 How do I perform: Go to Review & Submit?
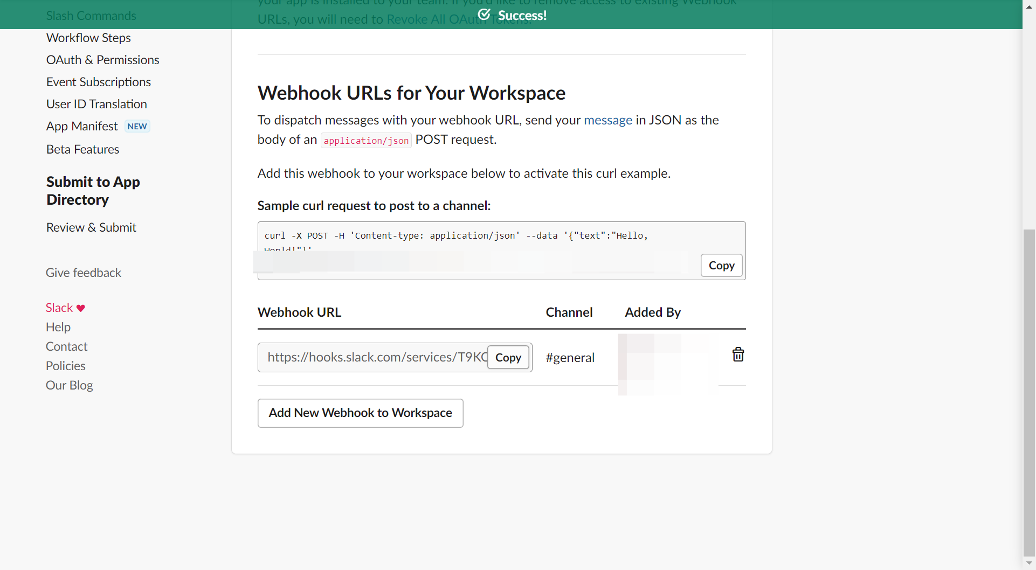tap(91, 227)
